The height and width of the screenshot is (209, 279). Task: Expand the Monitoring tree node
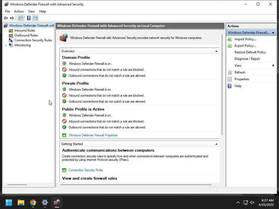click(x=5, y=45)
